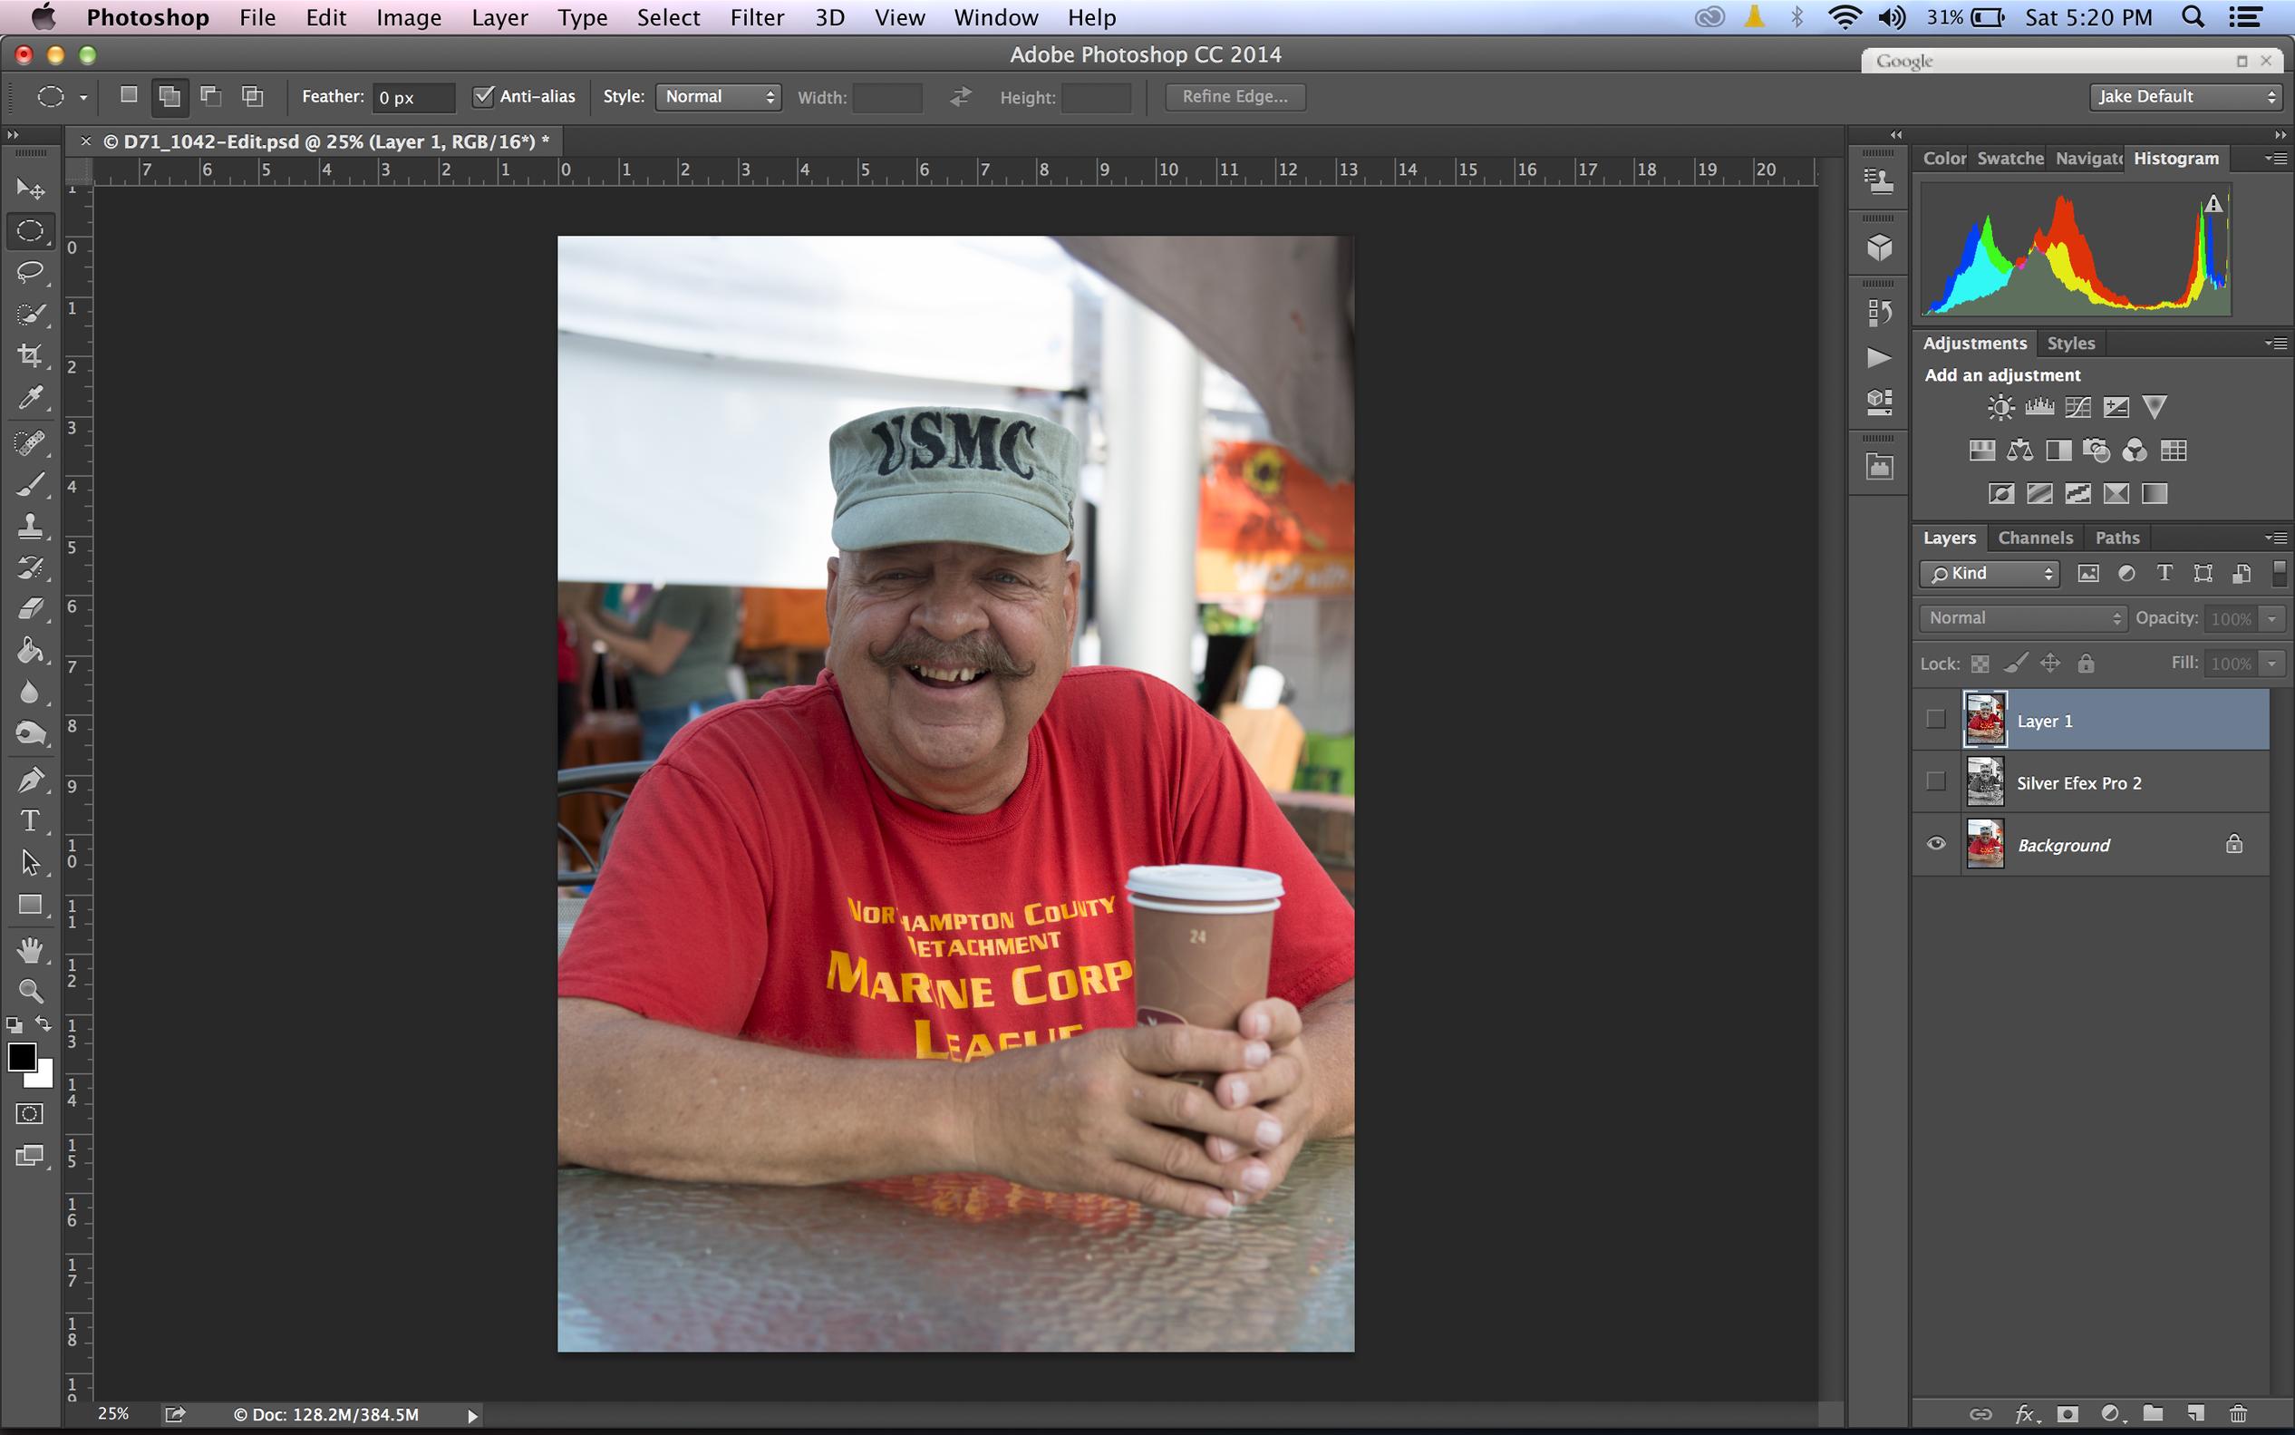
Task: Click the Refine Edge button
Action: pyautogui.click(x=1235, y=97)
